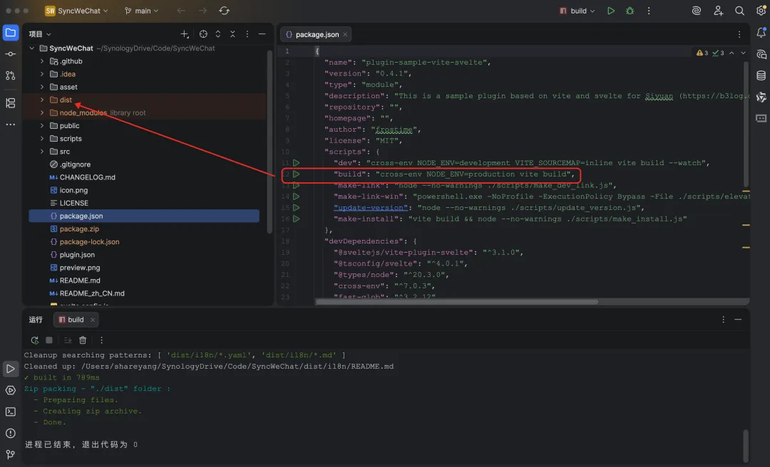Open the AI Assistant swirl icon in top toolbar
Image resolution: width=770 pixels, height=467 pixels.
[x=697, y=11]
